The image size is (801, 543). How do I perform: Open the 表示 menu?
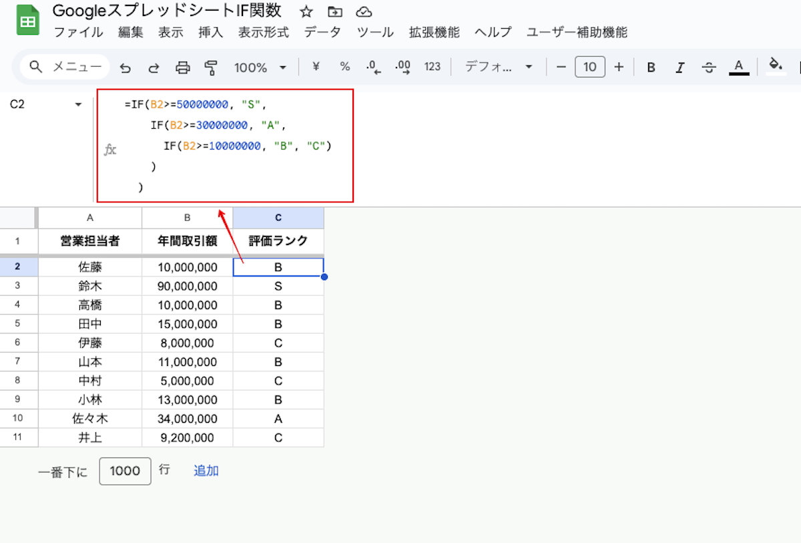click(171, 32)
